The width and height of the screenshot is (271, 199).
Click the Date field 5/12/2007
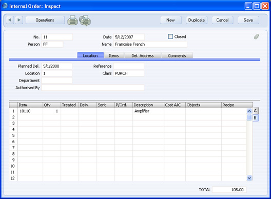tap(129, 37)
